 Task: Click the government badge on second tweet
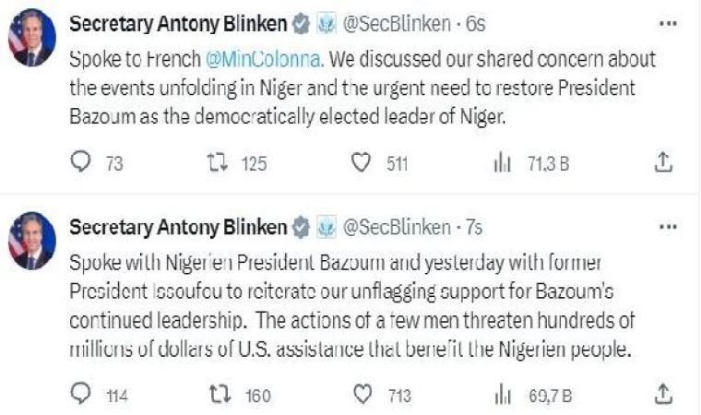point(326,227)
